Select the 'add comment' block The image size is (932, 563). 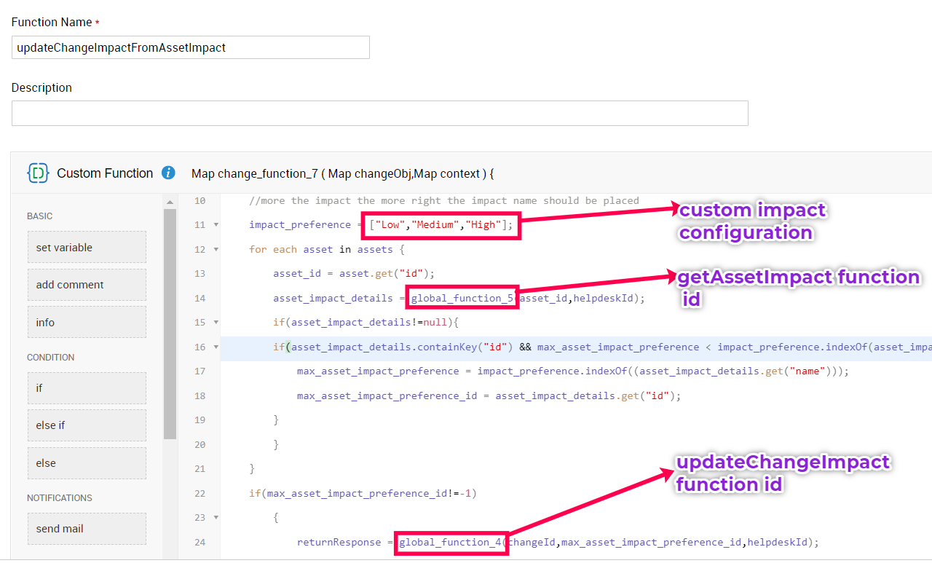click(x=87, y=285)
